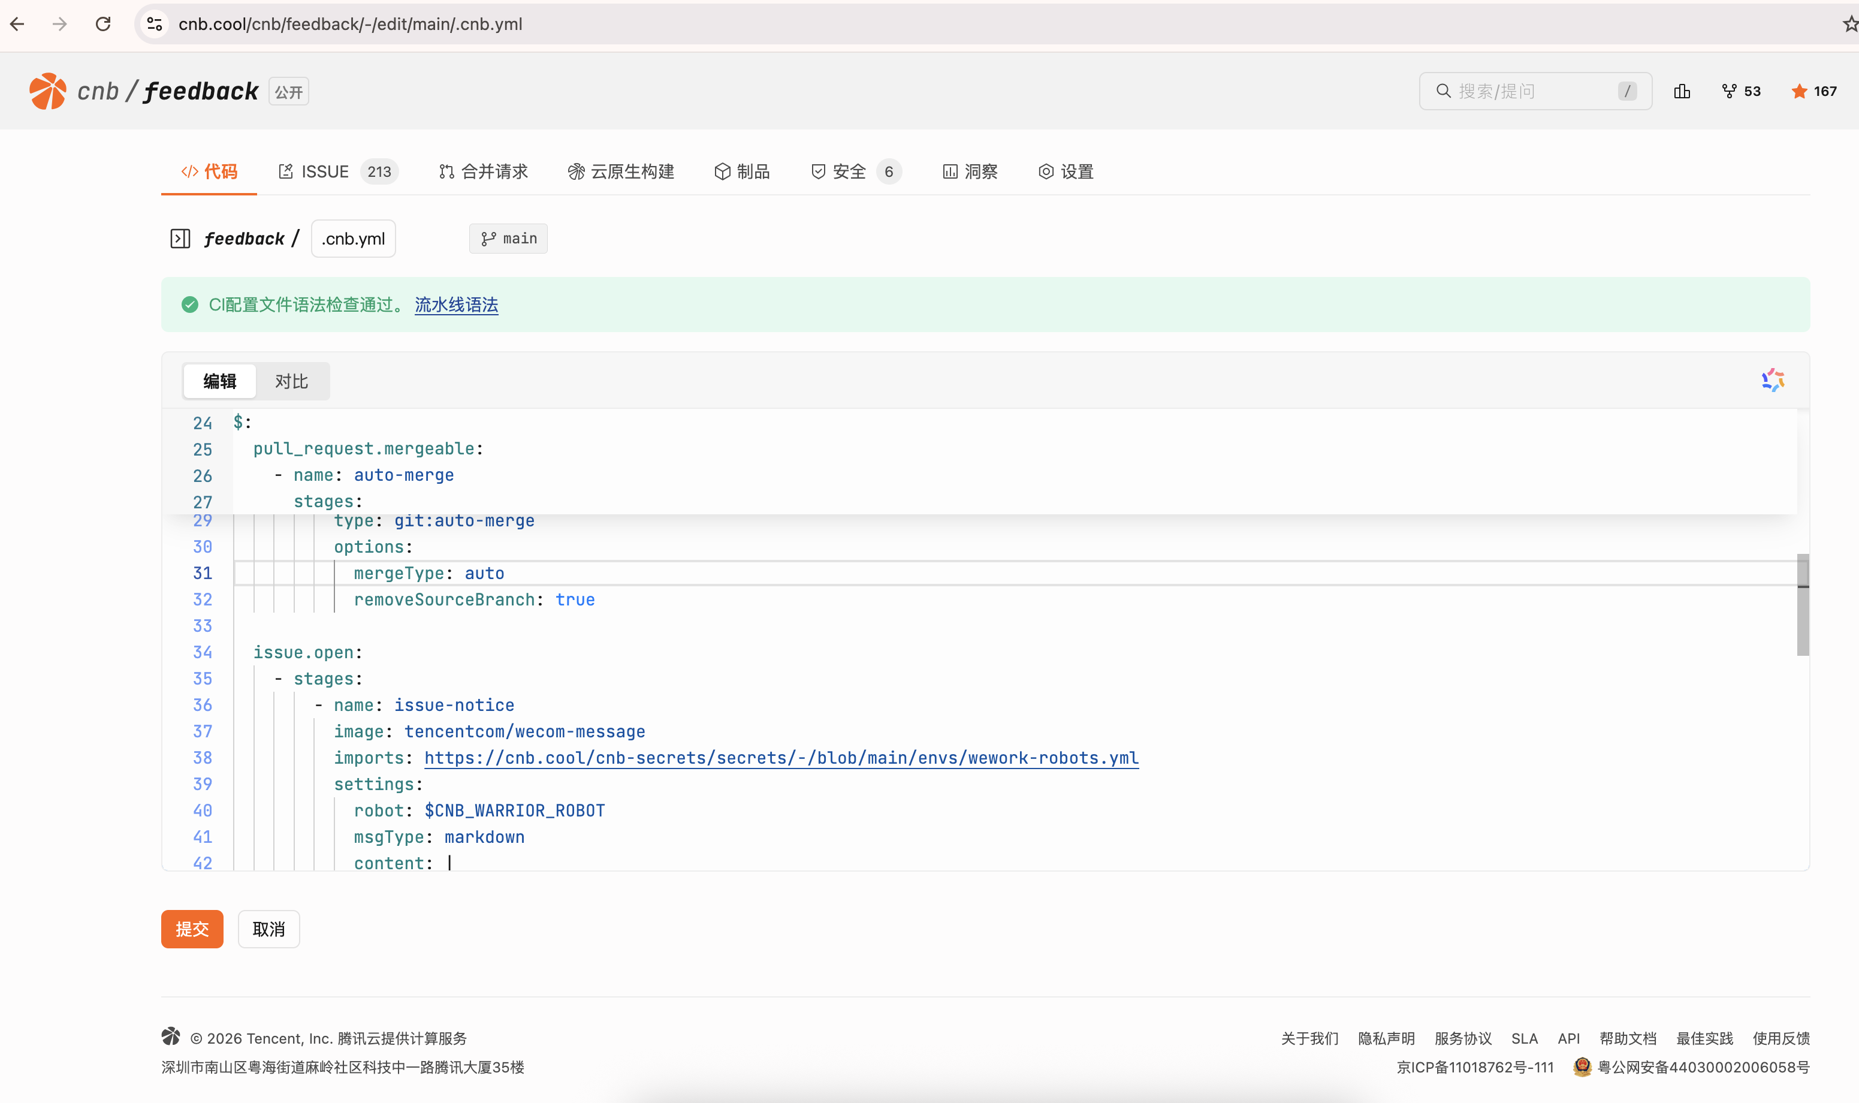Open the main branch selector

point(508,238)
